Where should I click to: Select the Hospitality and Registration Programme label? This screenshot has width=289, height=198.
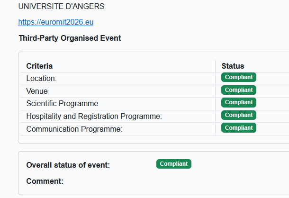pos(94,116)
